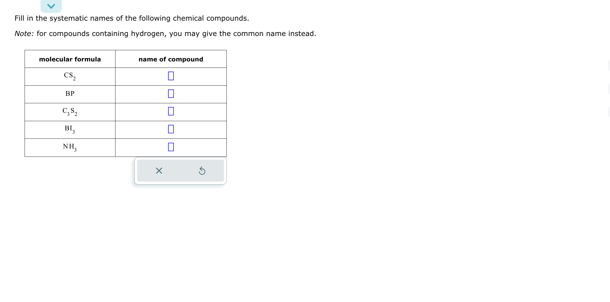The image size is (610, 302).
Task: Click the name input box for CS2
Action: [171, 76]
